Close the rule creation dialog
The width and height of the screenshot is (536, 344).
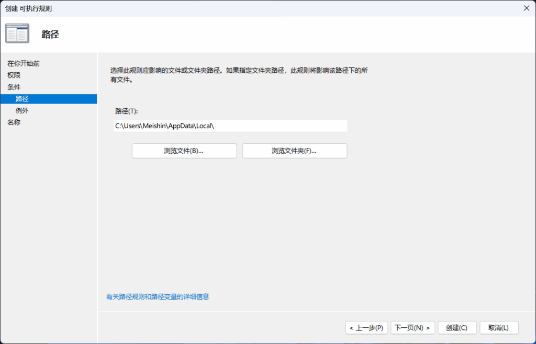click(x=526, y=8)
